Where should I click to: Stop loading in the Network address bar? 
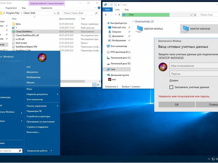pos(195,15)
